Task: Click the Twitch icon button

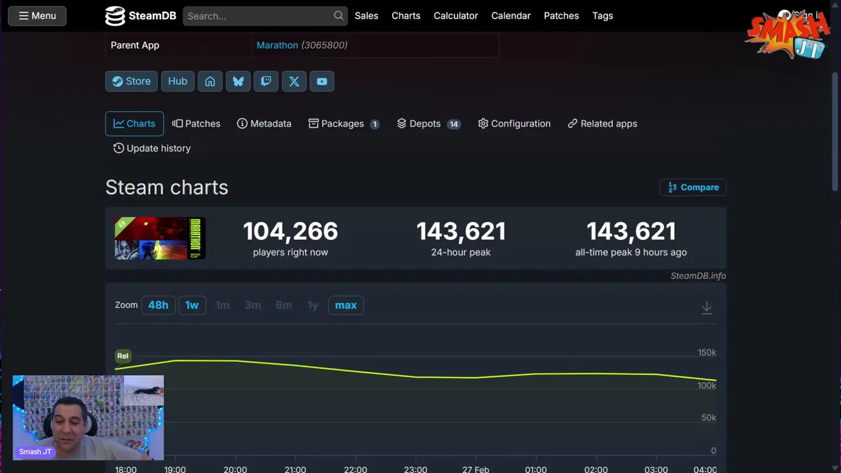Action: point(266,81)
